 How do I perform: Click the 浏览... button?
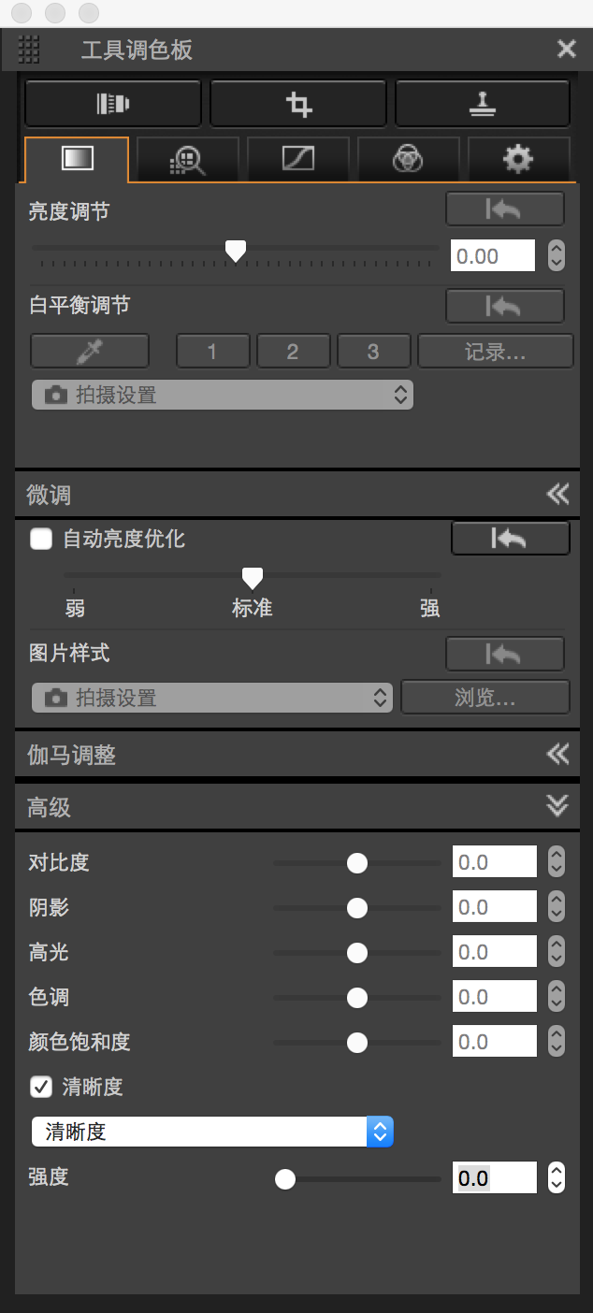(x=485, y=698)
